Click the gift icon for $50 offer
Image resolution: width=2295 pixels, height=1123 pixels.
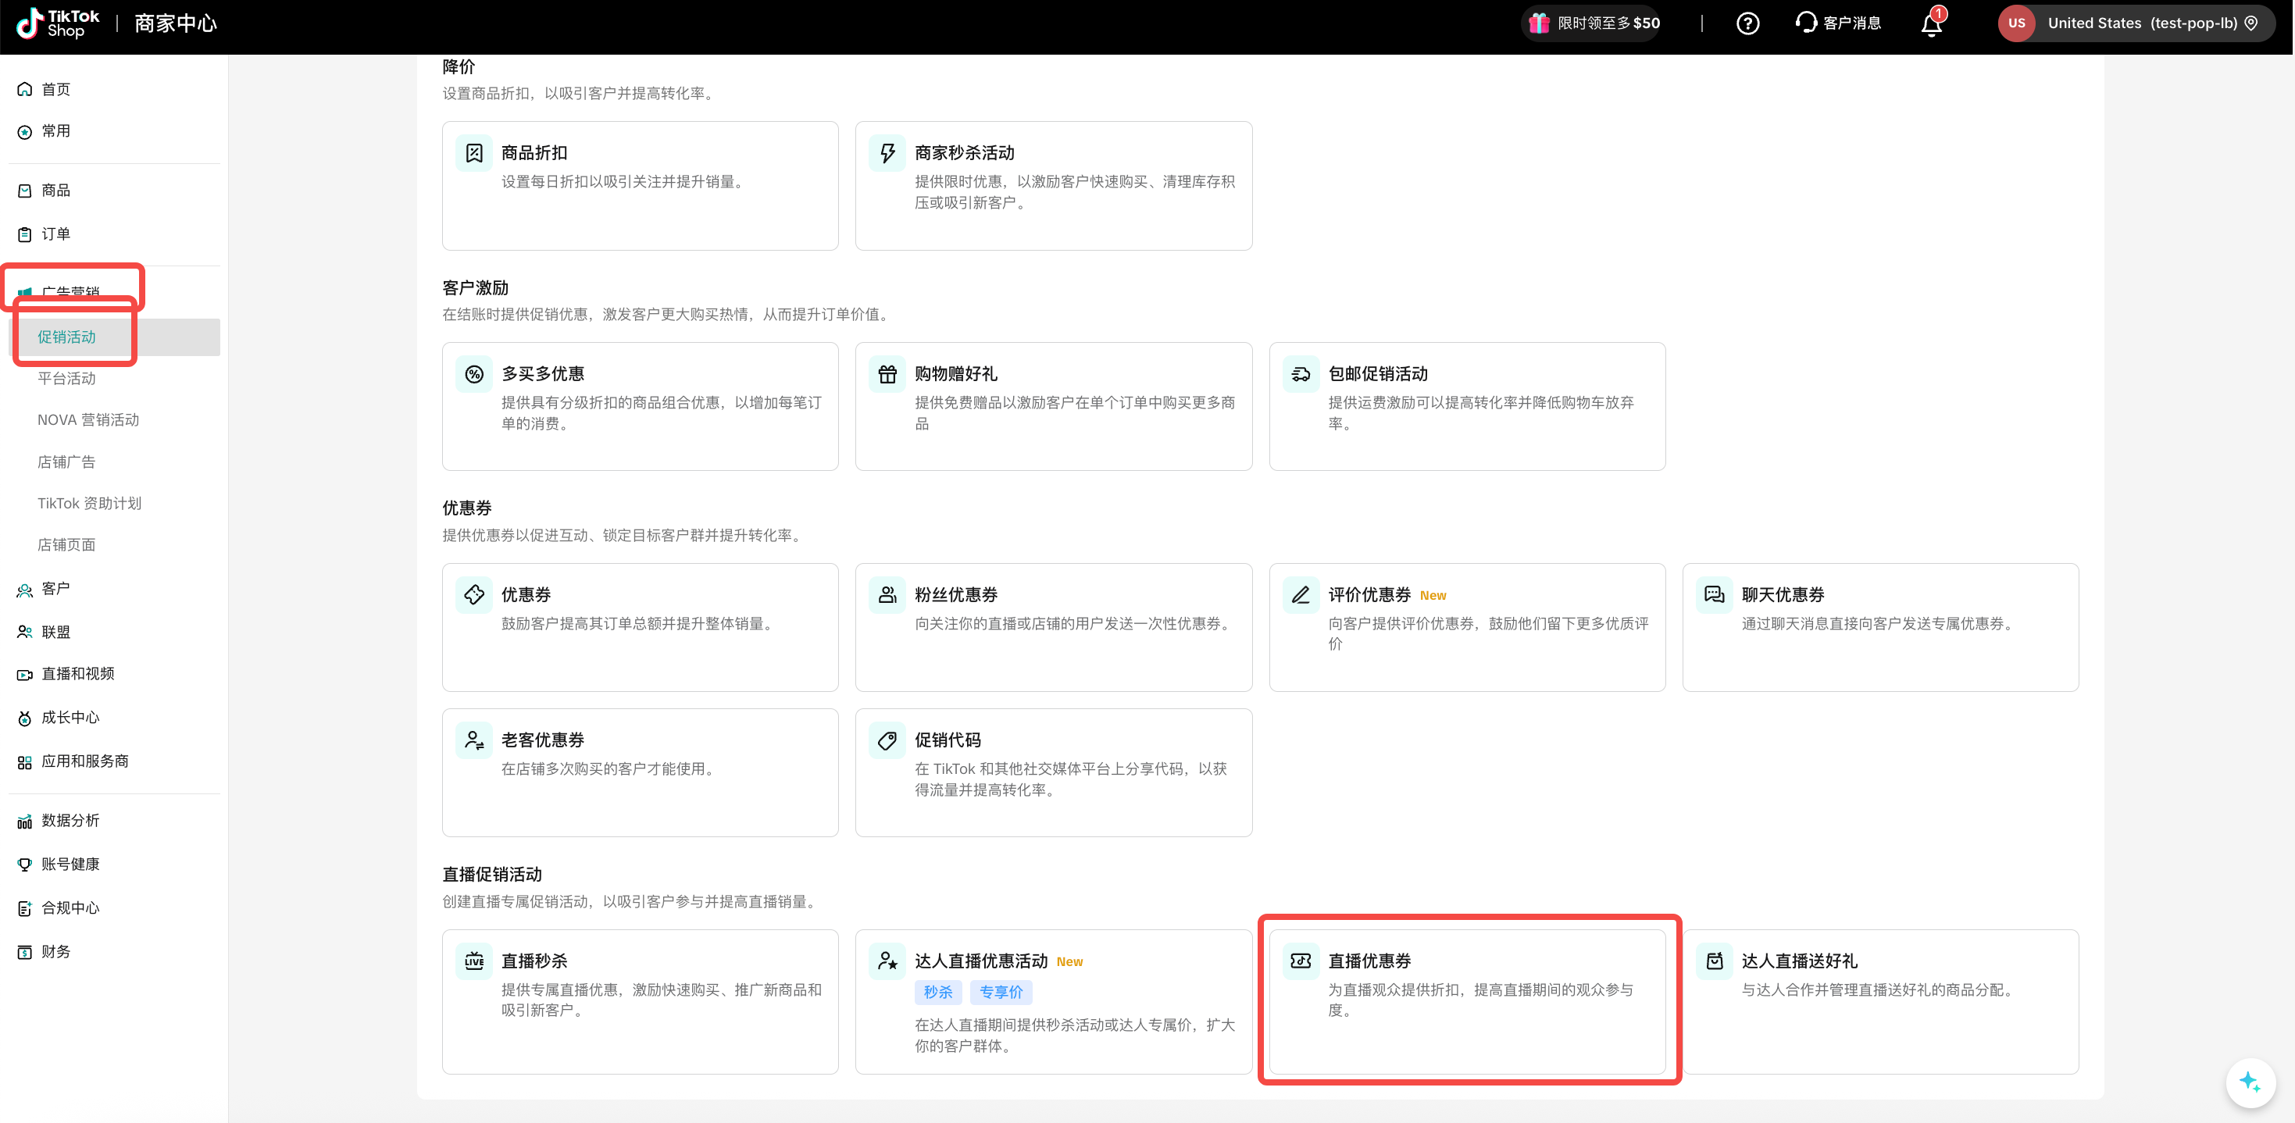coord(1539,23)
